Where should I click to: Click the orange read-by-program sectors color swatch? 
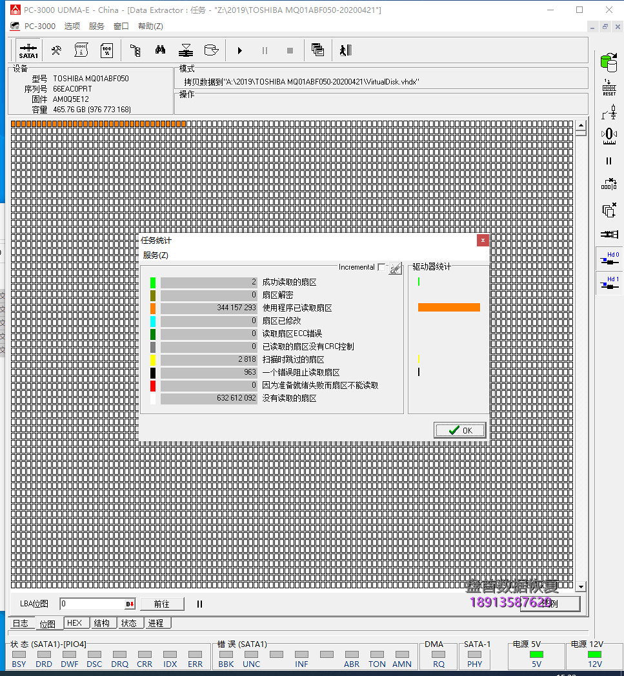click(153, 308)
